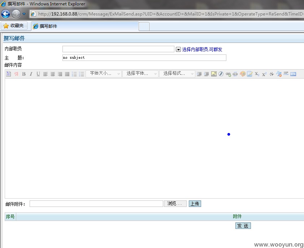The image size is (304, 248).
Task: Insert Flash object icon
Action: 221,74
